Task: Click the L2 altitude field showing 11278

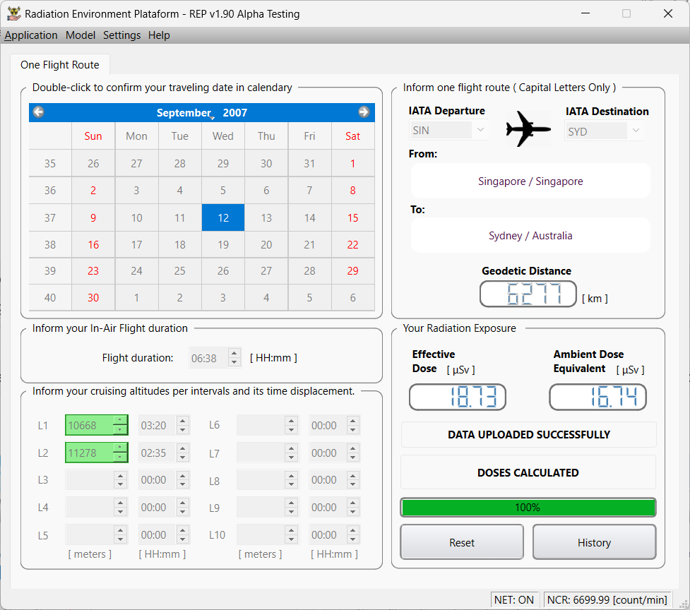Action: point(90,453)
